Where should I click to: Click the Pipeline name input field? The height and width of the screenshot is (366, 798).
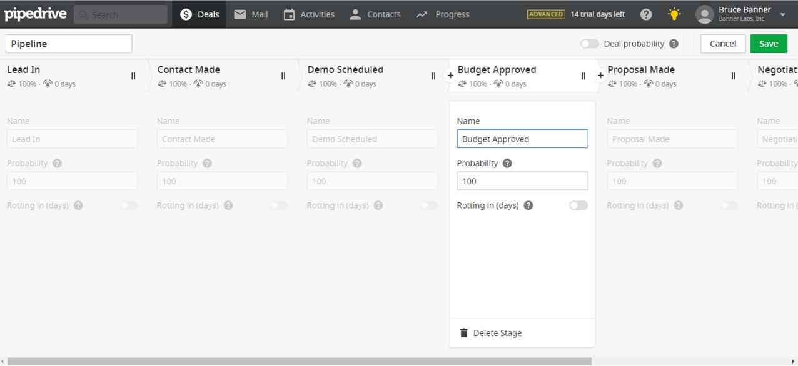(69, 43)
